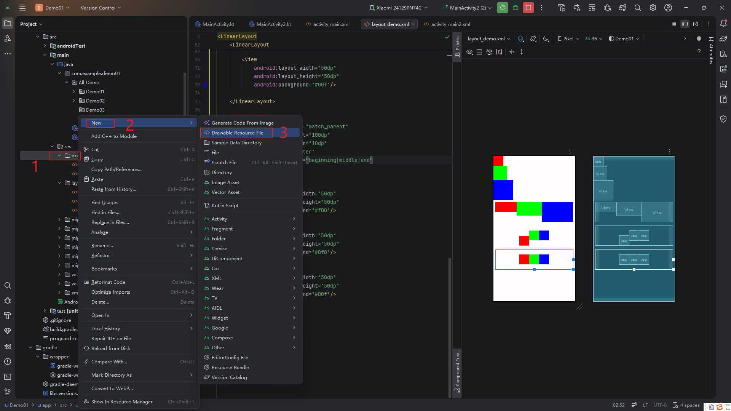Viewport: 731px width, 411px height.
Task: Click the Debug bug icon
Action: pyautogui.click(x=516, y=8)
